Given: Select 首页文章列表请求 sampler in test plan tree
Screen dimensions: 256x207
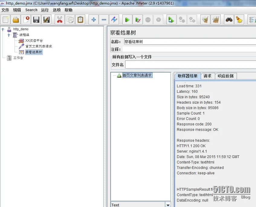Looking at the screenshot, I should tap(39, 46).
